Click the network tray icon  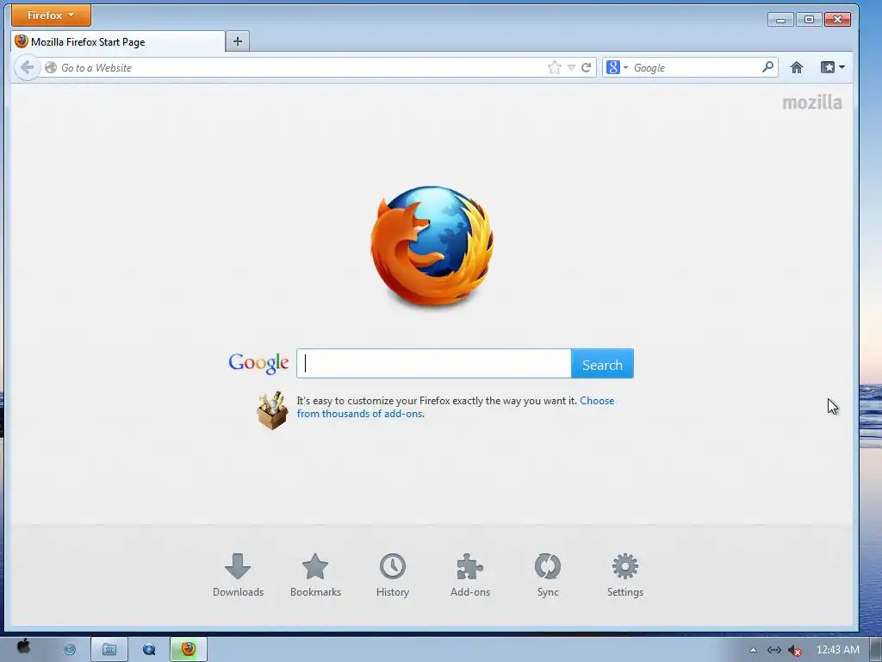774,650
